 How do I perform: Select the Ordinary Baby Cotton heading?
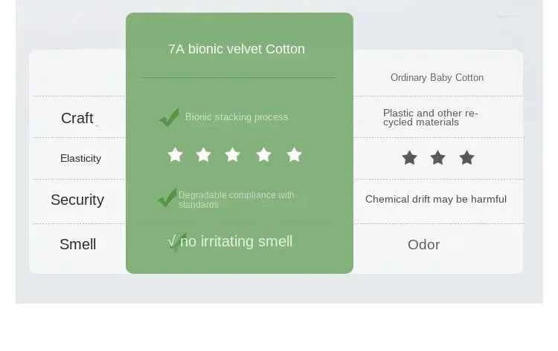click(x=437, y=78)
